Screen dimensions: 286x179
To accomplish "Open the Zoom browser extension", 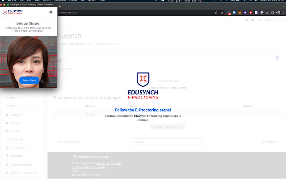I will [x=234, y=13].
